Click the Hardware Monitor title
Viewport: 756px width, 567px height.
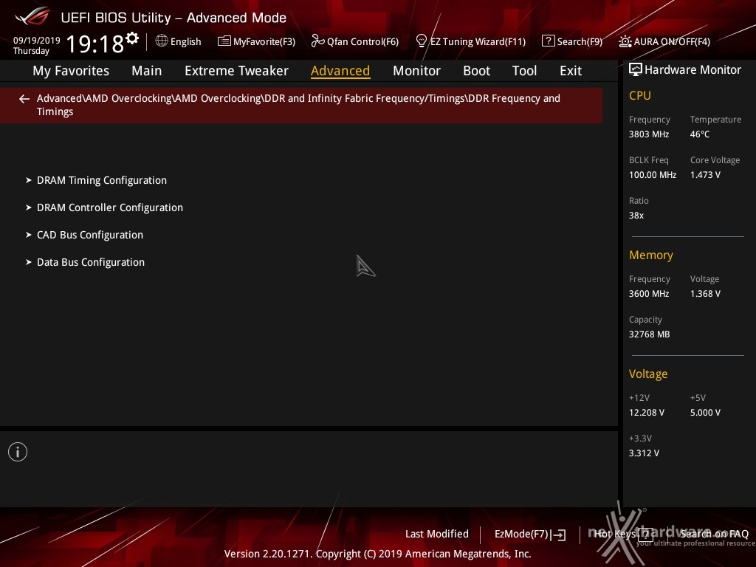click(x=693, y=70)
